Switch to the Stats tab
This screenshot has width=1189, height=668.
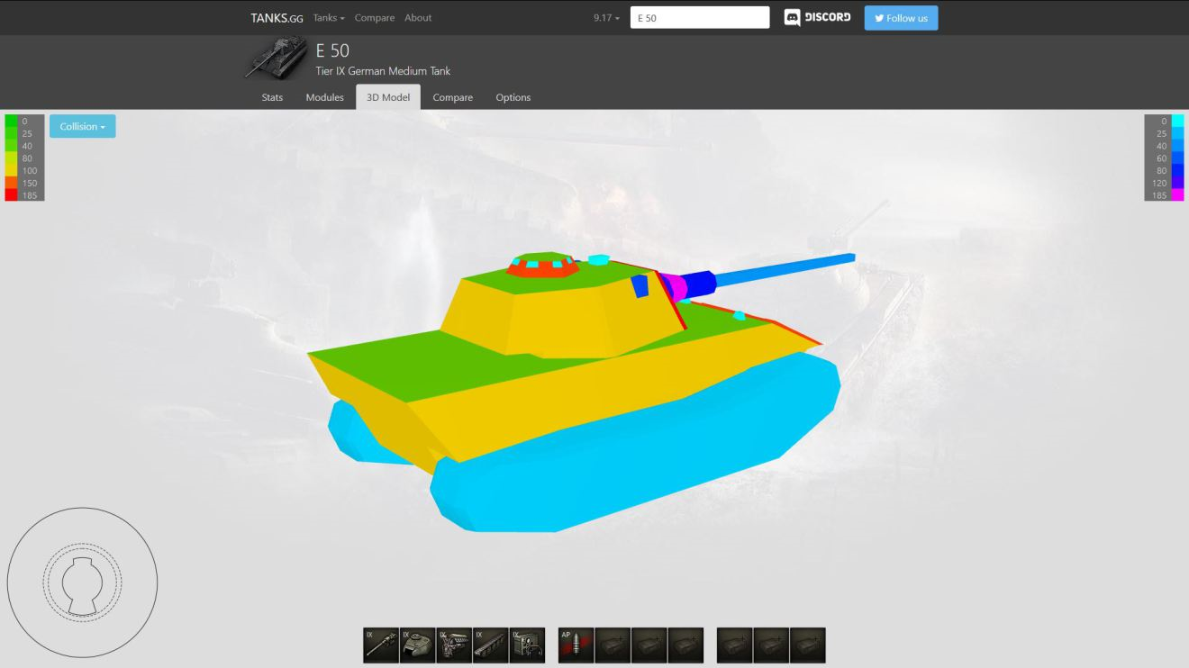[x=272, y=97]
